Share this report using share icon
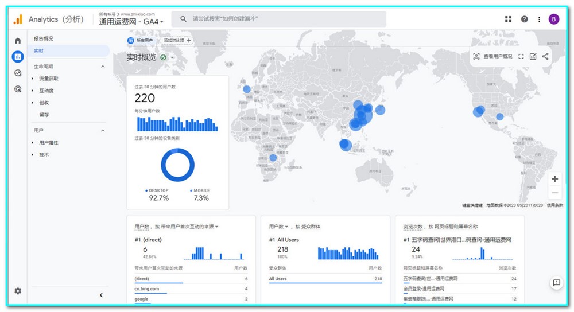The width and height of the screenshot is (574, 312). (545, 56)
